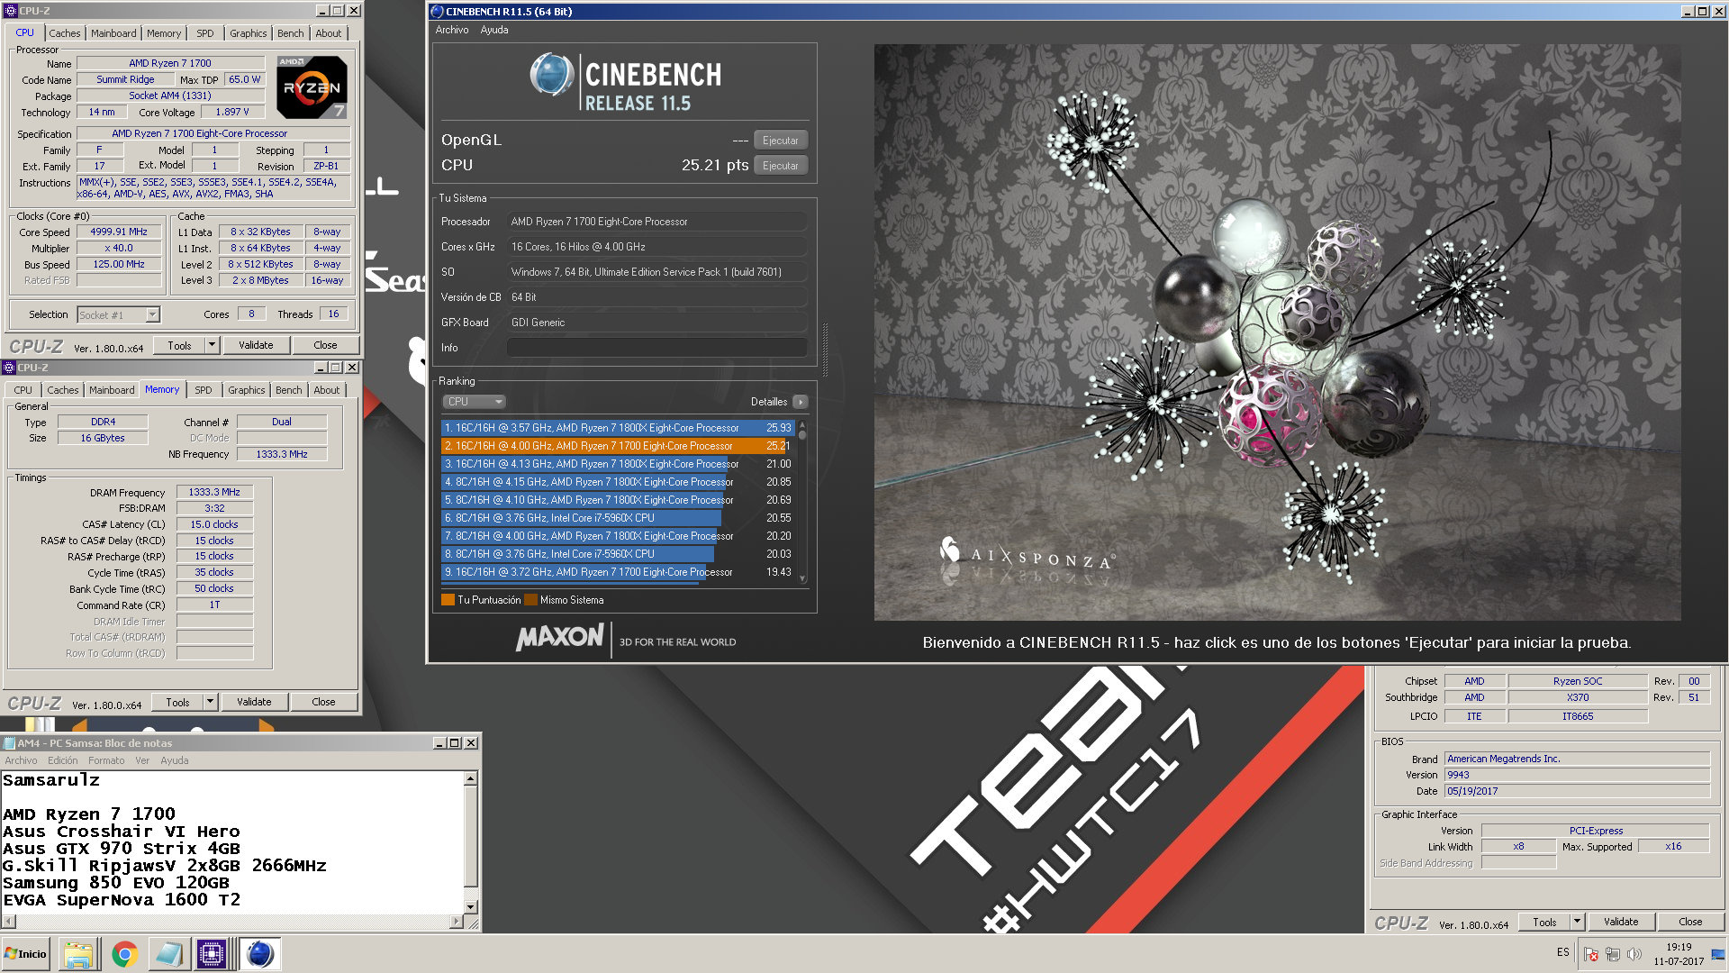Open the CPU ranking type dropdown

pos(474,402)
